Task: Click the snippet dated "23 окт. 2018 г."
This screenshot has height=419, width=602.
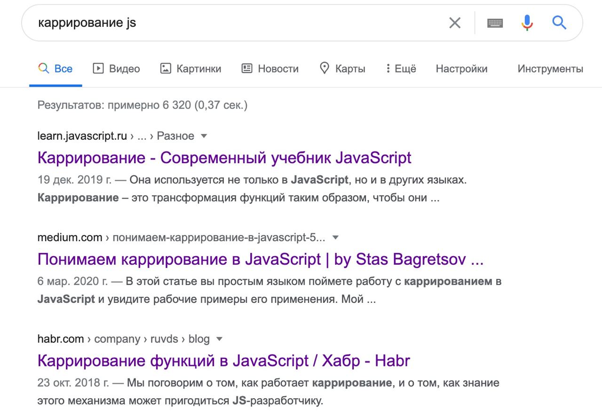Action: pyautogui.click(x=268, y=392)
